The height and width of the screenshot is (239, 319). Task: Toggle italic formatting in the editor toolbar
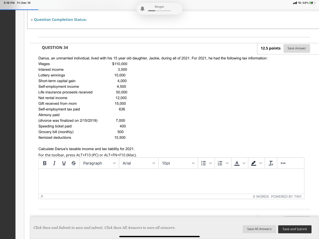54,163
